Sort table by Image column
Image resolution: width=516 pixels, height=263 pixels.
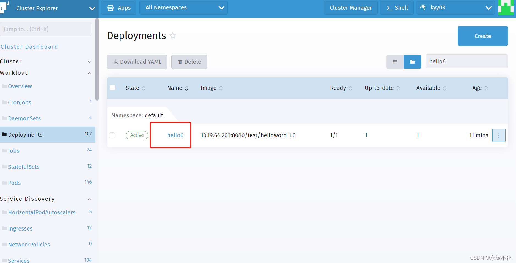[212, 88]
